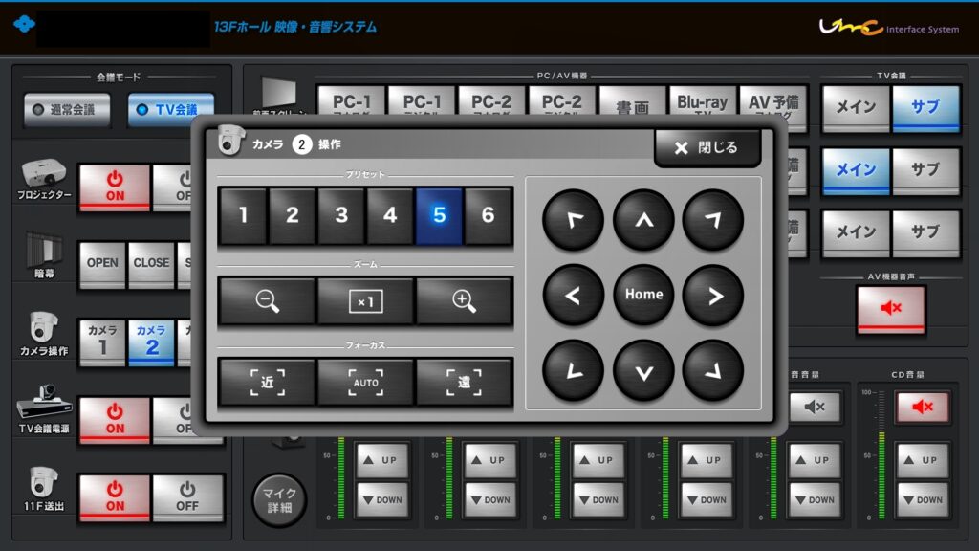
Task: Pan camera left with the left arrow
Action: [x=573, y=295]
